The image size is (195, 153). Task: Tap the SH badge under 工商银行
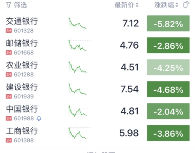(9, 140)
